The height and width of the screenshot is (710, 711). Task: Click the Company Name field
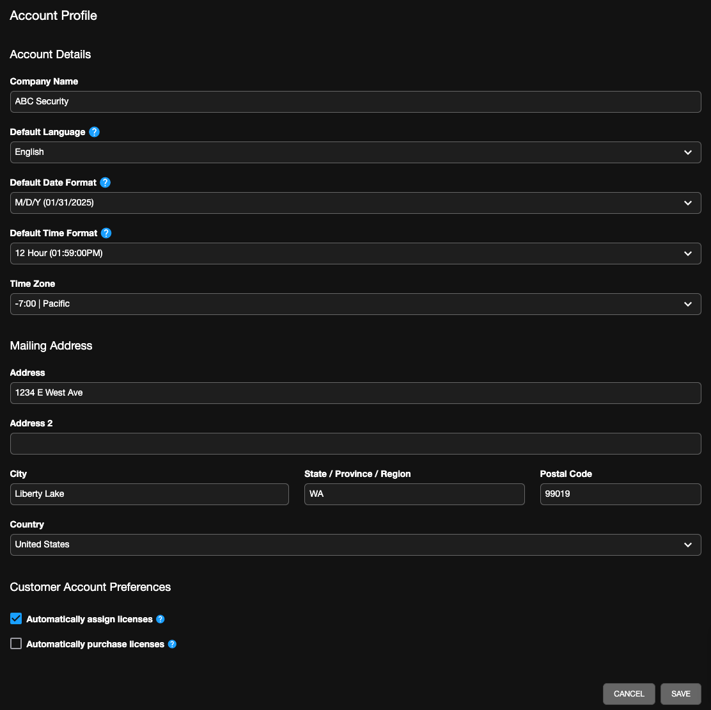click(x=355, y=101)
